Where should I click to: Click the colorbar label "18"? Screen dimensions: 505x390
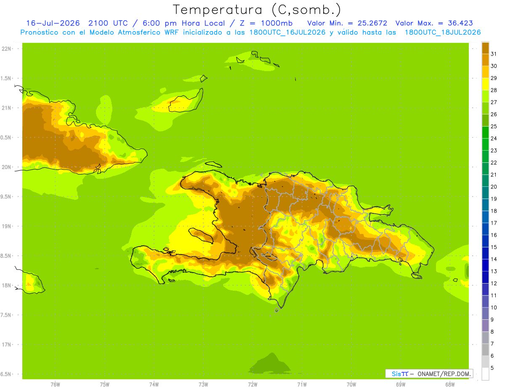(494, 211)
